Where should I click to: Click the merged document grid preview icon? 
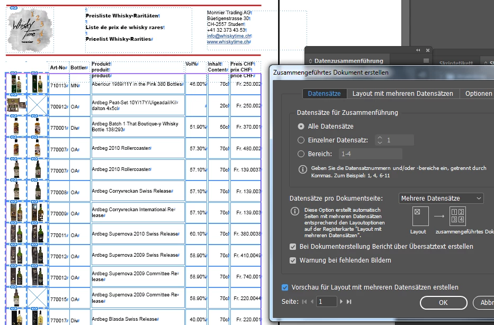pyautogui.click(x=457, y=216)
